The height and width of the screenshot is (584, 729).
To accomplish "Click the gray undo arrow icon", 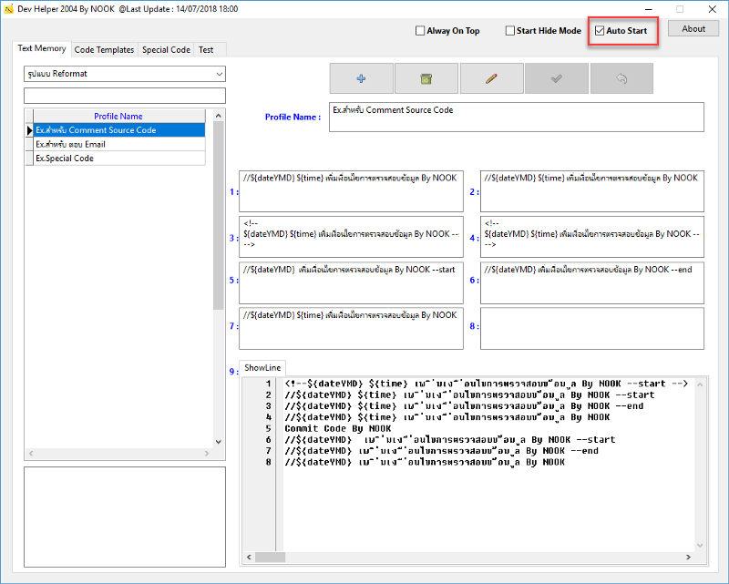I will (x=622, y=79).
